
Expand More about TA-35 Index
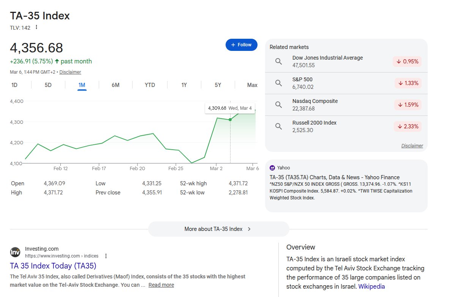click(218, 229)
